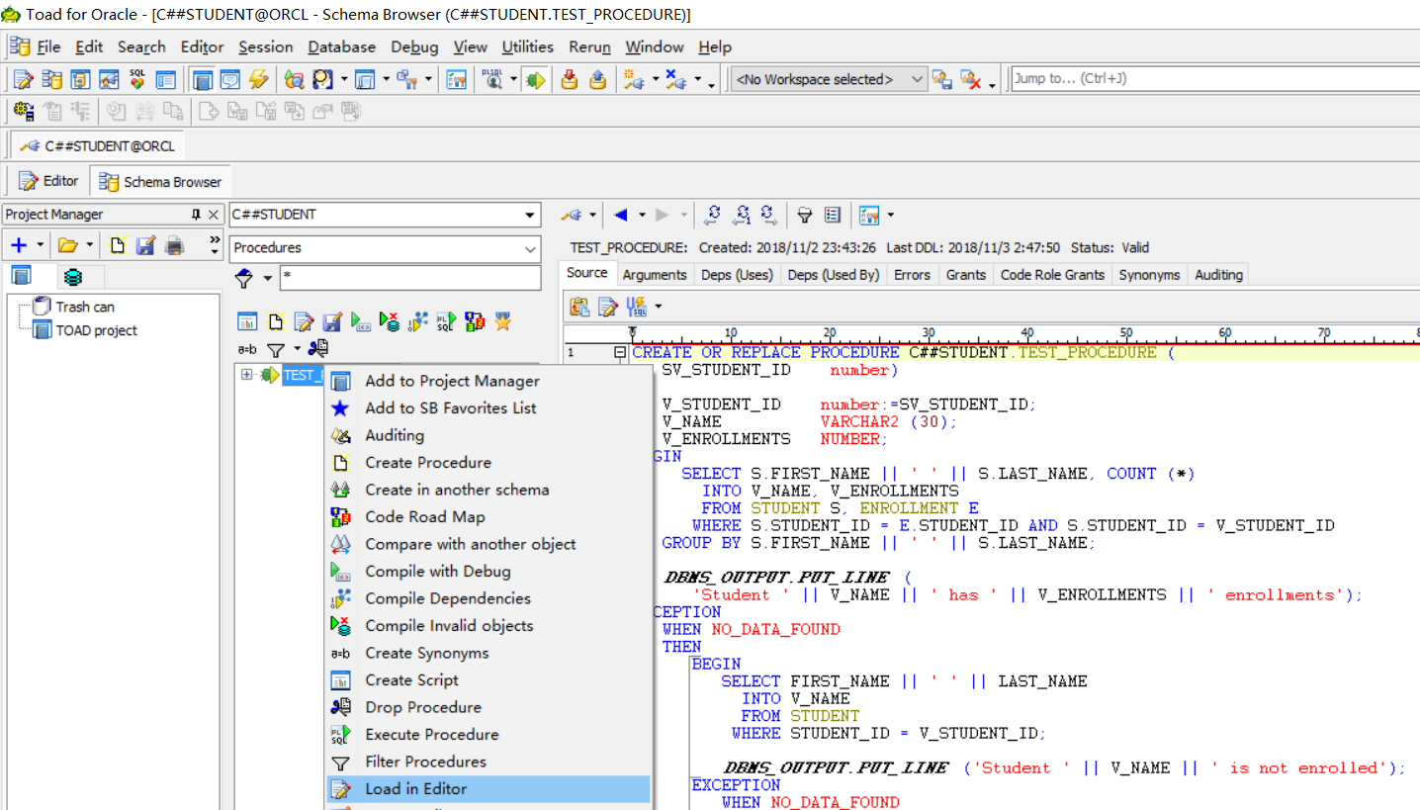Click the blue back navigation arrow
The width and height of the screenshot is (1420, 810).
click(621, 215)
